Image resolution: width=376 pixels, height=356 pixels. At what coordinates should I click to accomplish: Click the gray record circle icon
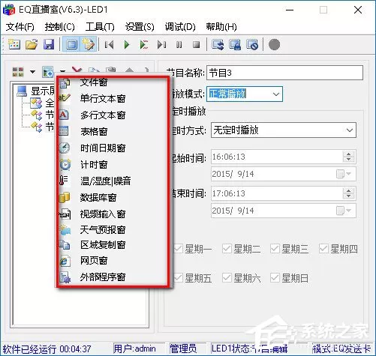274,45
